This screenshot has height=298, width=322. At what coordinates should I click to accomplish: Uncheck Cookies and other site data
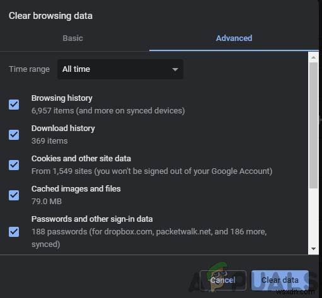click(x=14, y=165)
